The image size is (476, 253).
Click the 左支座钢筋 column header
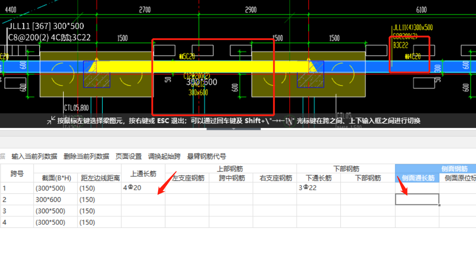pos(187,178)
